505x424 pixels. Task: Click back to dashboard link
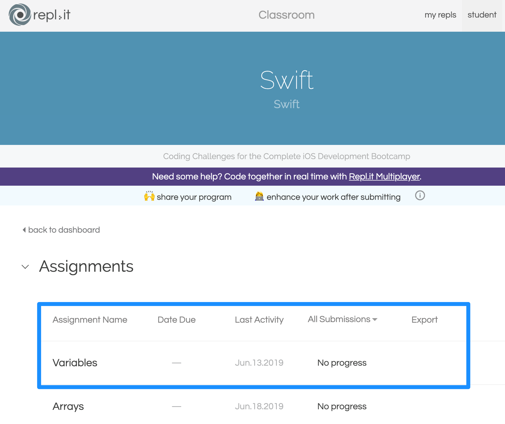tap(61, 230)
